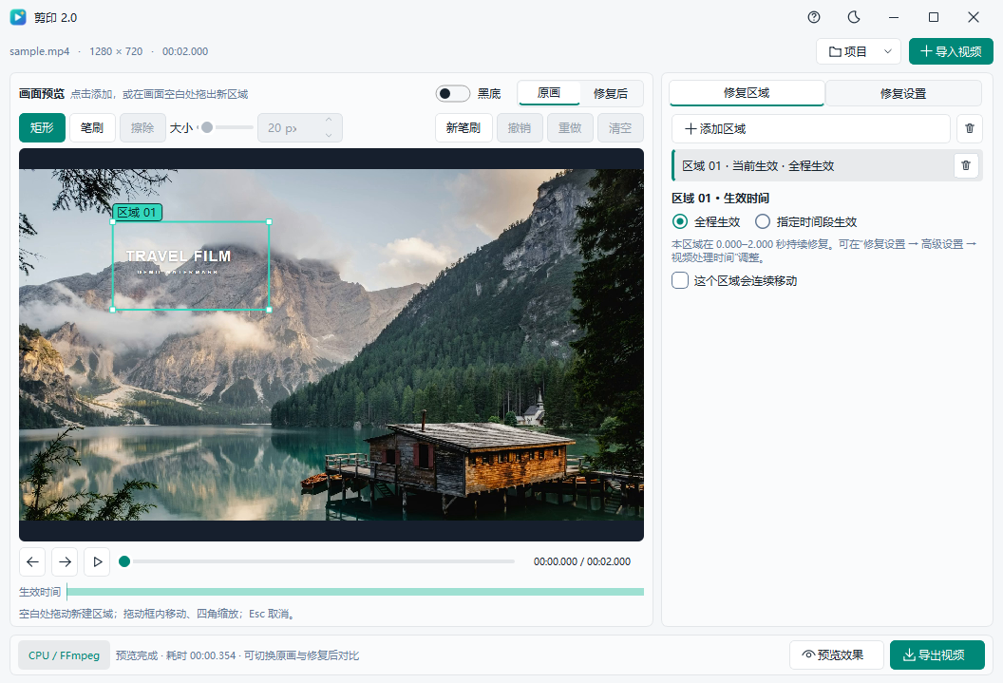Click trash icon beside 添加区域 button
Screen dimensions: 1003x683
click(x=970, y=128)
